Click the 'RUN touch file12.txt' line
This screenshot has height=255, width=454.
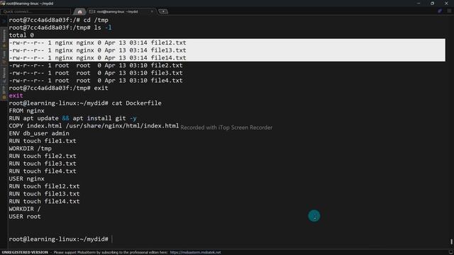[44, 186]
